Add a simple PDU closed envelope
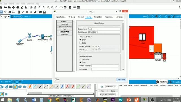Image resolution: width=181 pixels, height=102 pixels. pos(40,12)
